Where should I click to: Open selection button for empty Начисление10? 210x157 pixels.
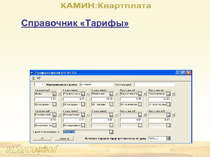click(x=168, y=115)
